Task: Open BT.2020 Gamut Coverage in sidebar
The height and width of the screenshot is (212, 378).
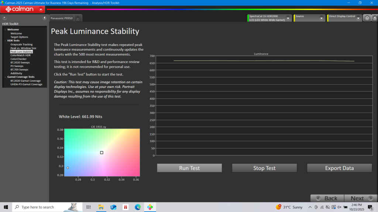Action: tap(25, 81)
